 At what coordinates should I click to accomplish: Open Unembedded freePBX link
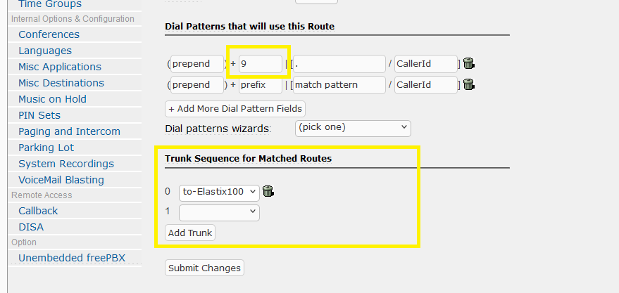coord(72,257)
